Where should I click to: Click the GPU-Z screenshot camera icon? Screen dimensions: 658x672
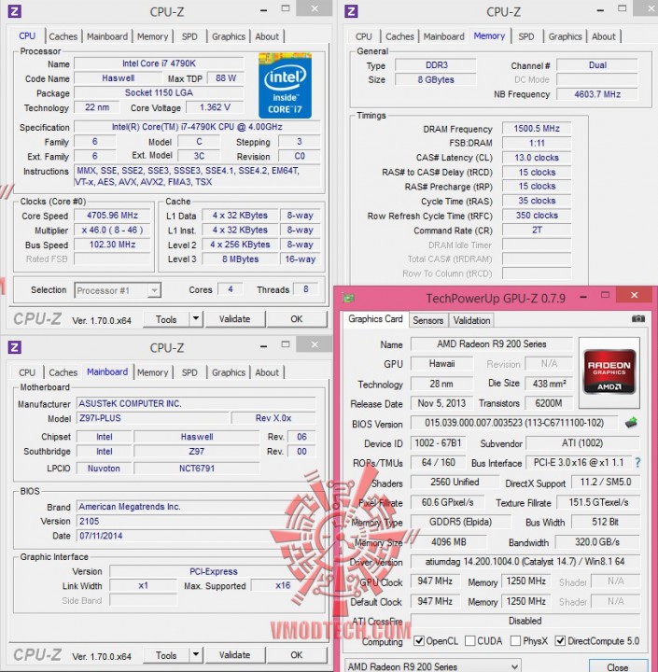pyautogui.click(x=637, y=318)
